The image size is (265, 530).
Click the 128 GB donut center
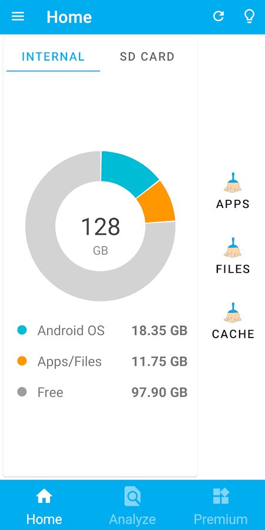tap(100, 234)
